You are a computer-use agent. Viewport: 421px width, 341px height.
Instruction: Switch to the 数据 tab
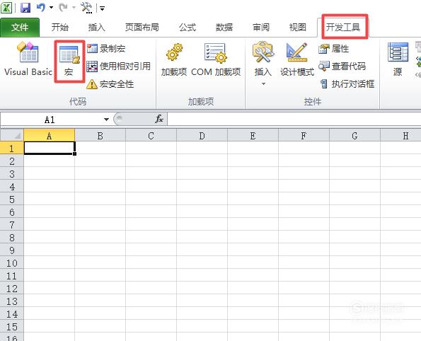click(x=224, y=28)
